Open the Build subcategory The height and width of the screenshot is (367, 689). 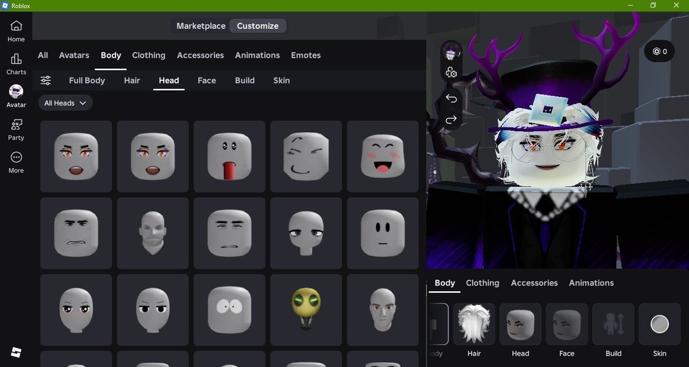click(x=245, y=80)
